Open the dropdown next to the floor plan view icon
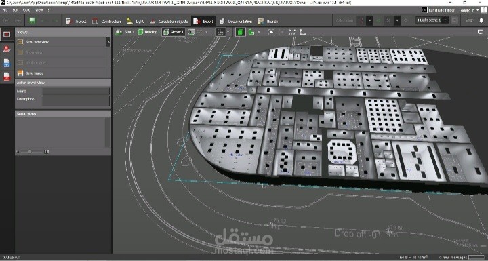The width and height of the screenshot is (488, 261). 228,32
